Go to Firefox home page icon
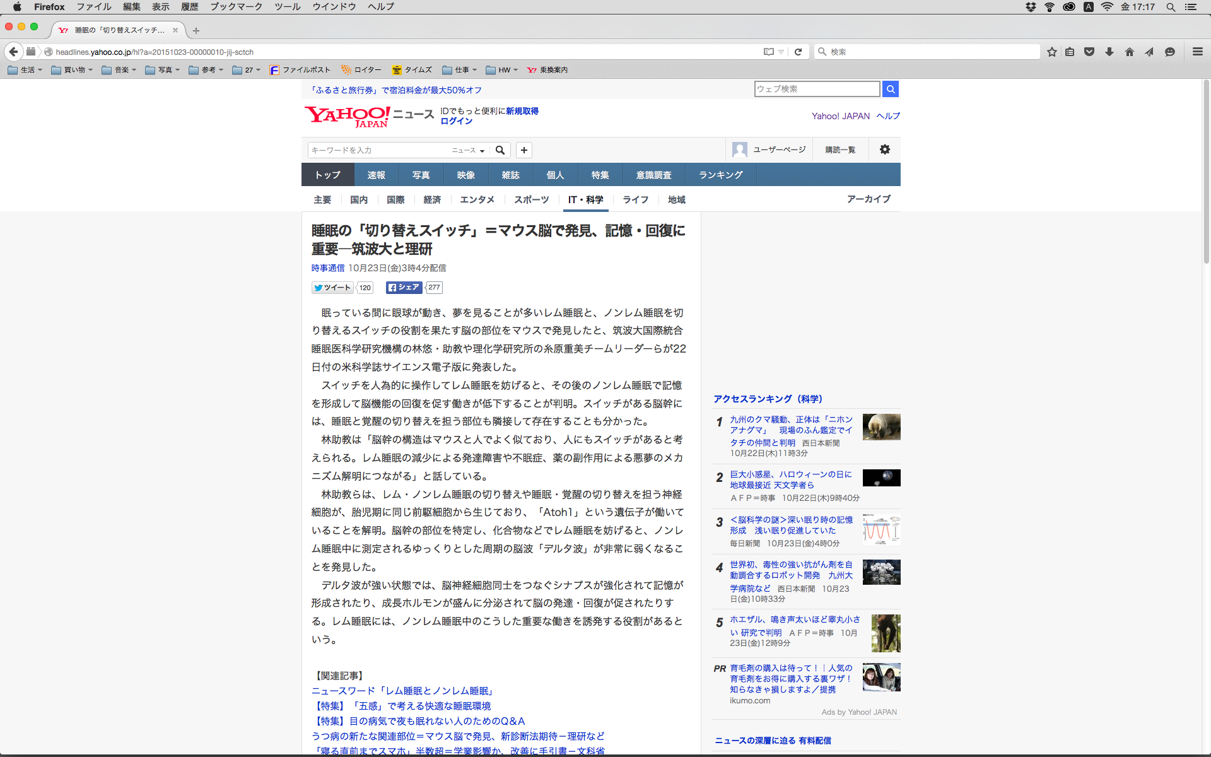 [1129, 52]
